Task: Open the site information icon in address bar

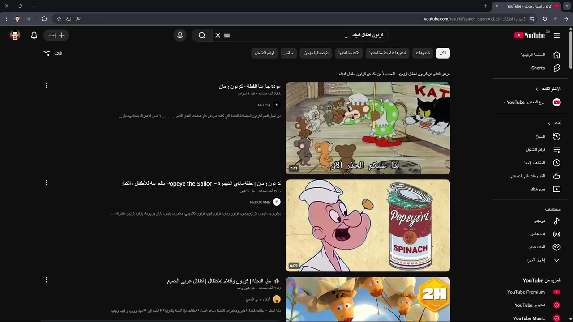Action: coord(532,19)
